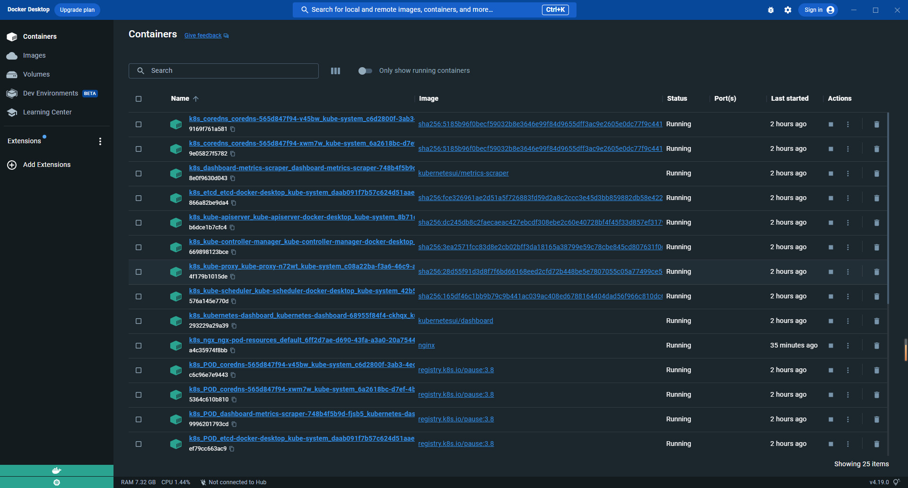This screenshot has width=908, height=488.
Task: Open the global search bar with Ctrl+K
Action: point(434,10)
